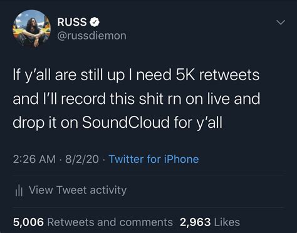297x233 pixels.
Task: Select the RUSS display name
Action: pos(72,22)
